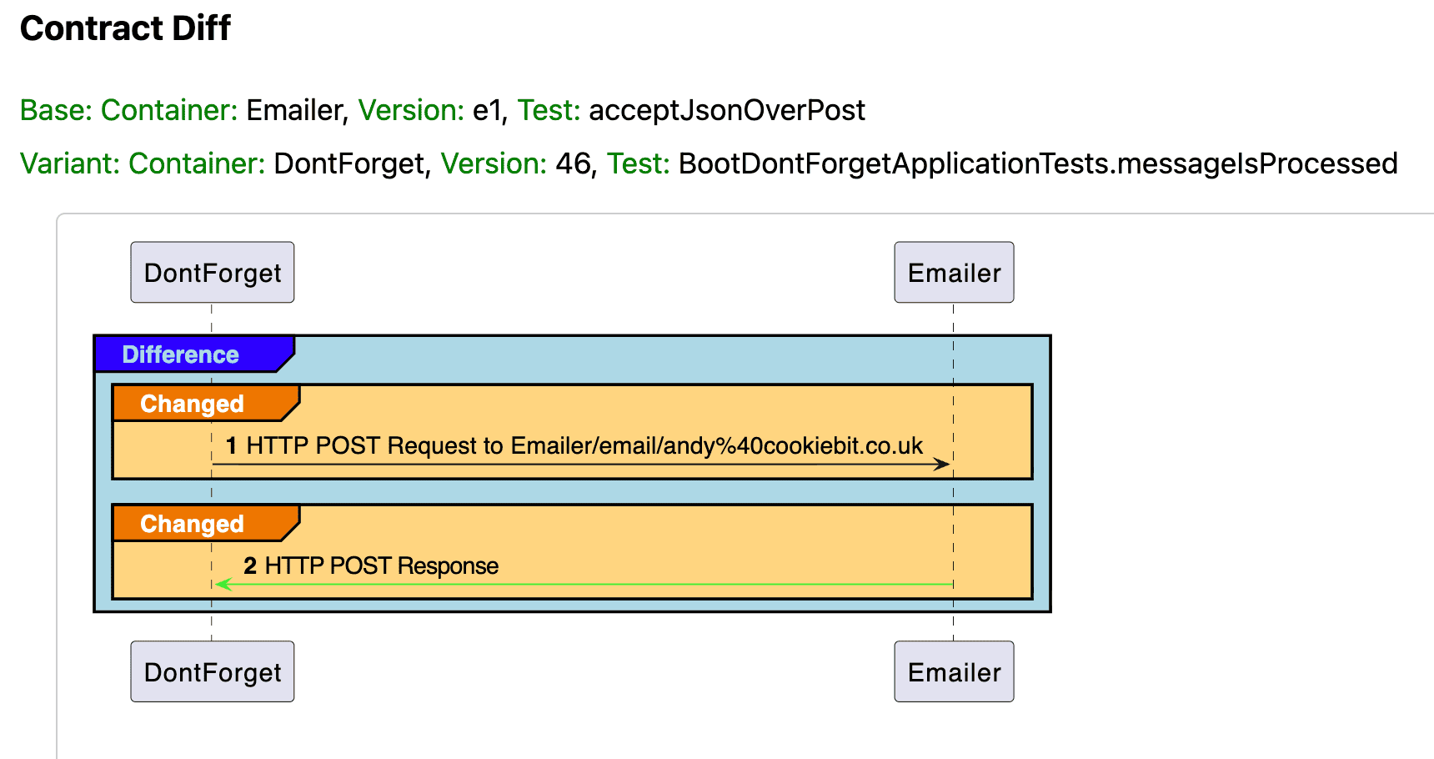Screen dimensions: 1434x759
Task: Select the blue Difference label tag
Action: (x=182, y=354)
